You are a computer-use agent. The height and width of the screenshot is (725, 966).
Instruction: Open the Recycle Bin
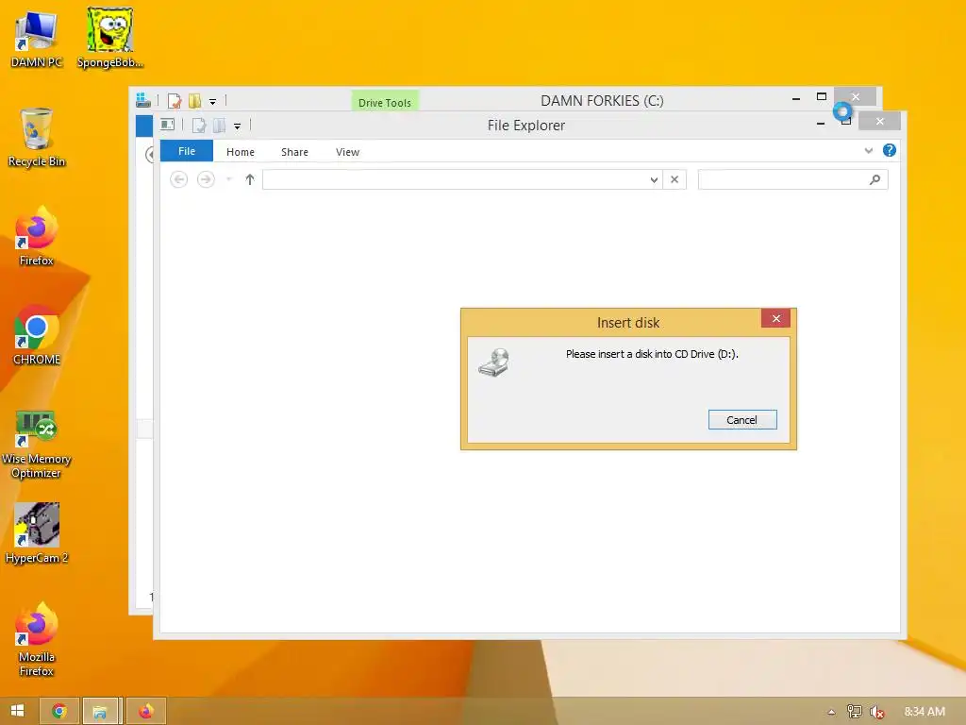click(37, 138)
